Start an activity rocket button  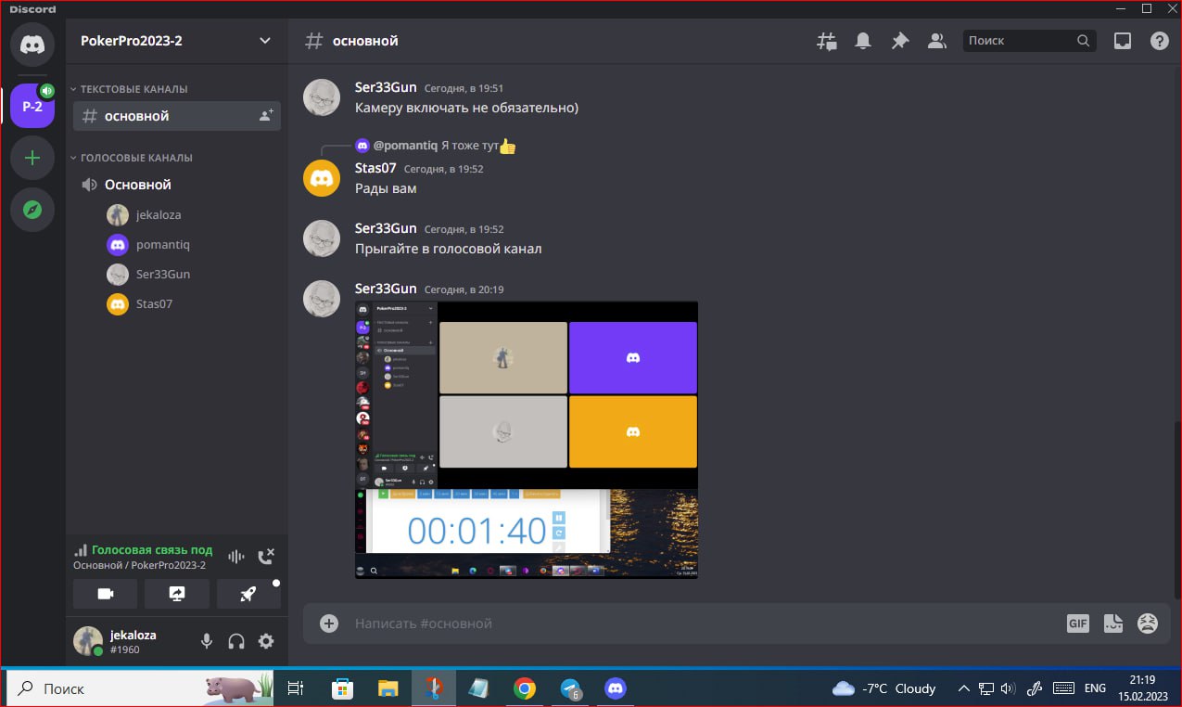click(x=248, y=594)
